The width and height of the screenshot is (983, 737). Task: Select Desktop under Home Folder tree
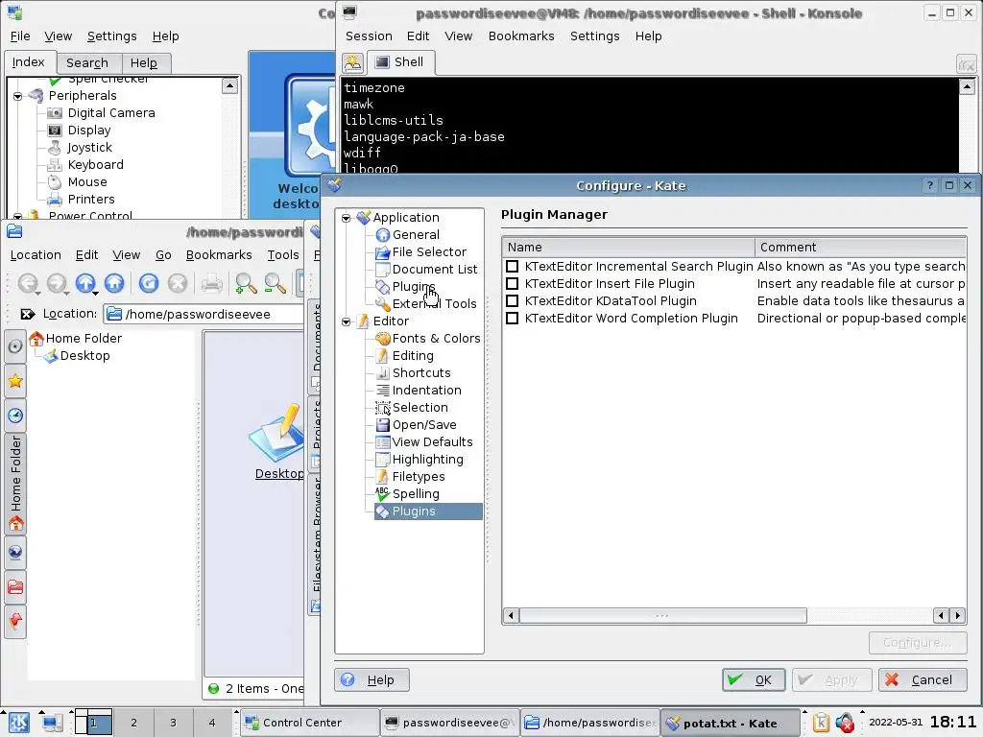pyautogui.click(x=77, y=356)
